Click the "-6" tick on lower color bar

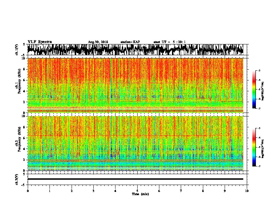pyautogui.click(x=259, y=157)
